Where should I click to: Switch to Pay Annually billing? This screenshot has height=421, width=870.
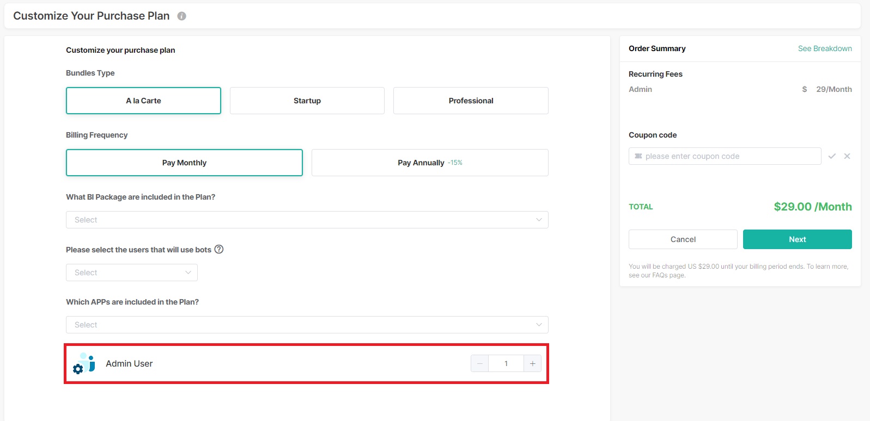point(429,163)
